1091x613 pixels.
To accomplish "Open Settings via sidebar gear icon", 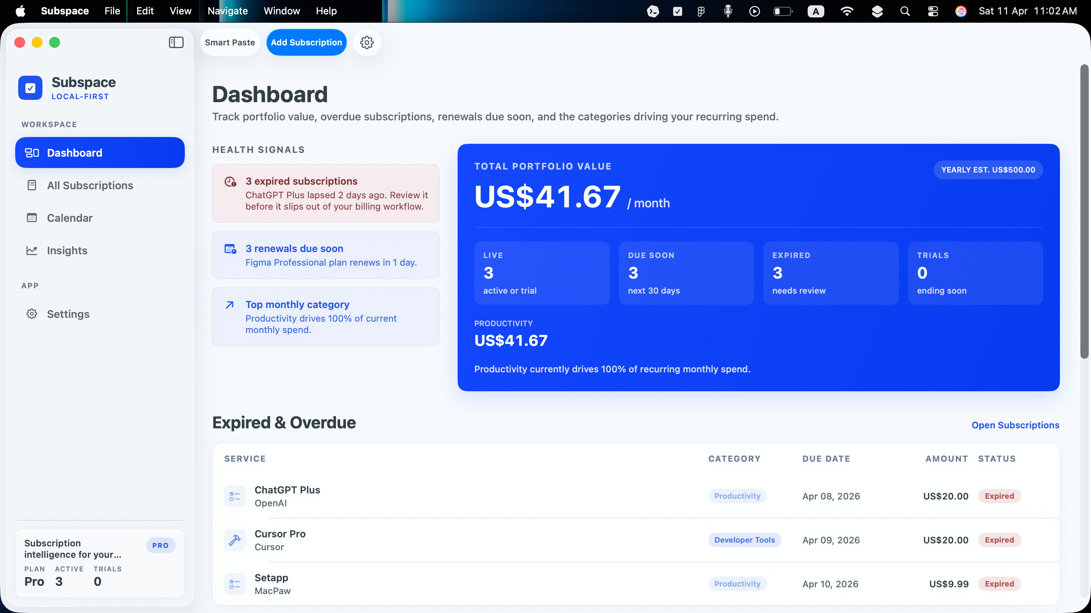I will click(32, 314).
